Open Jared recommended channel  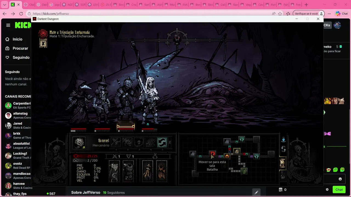click(18, 125)
